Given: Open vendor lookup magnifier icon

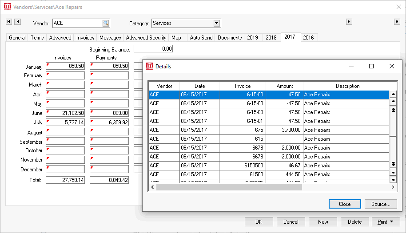Looking at the screenshot, I should click(106, 23).
